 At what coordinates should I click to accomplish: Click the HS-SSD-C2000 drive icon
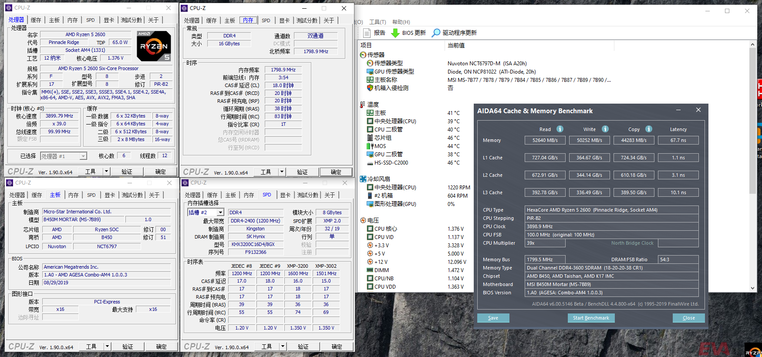pyautogui.click(x=370, y=163)
